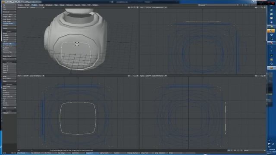Click the Mirror button in the Duplicate section

pos(9,64)
